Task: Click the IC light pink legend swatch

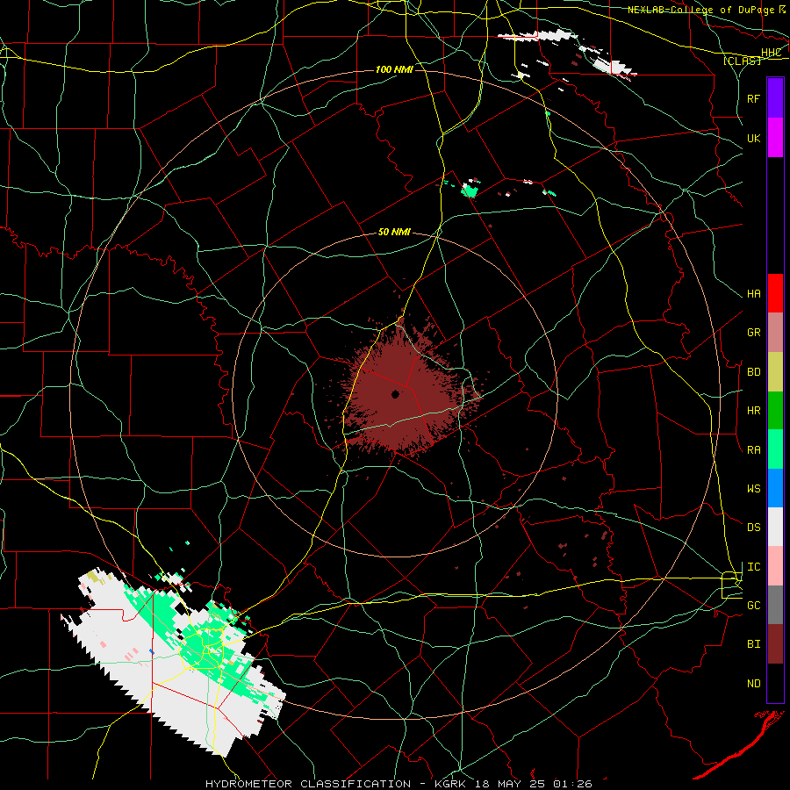Action: (x=775, y=566)
